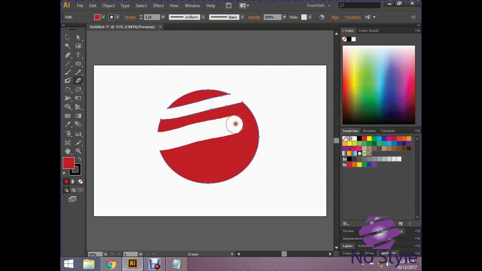The width and height of the screenshot is (482, 271).
Task: Select the Scale tool
Action: (78, 90)
